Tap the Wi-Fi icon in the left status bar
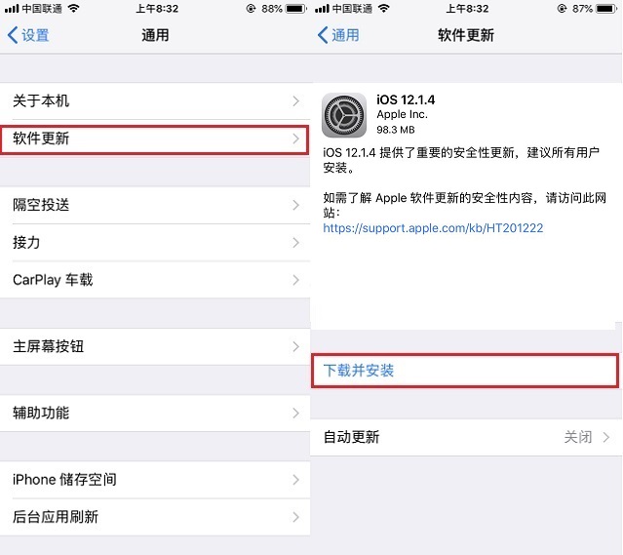623x555 pixels. 73,9
